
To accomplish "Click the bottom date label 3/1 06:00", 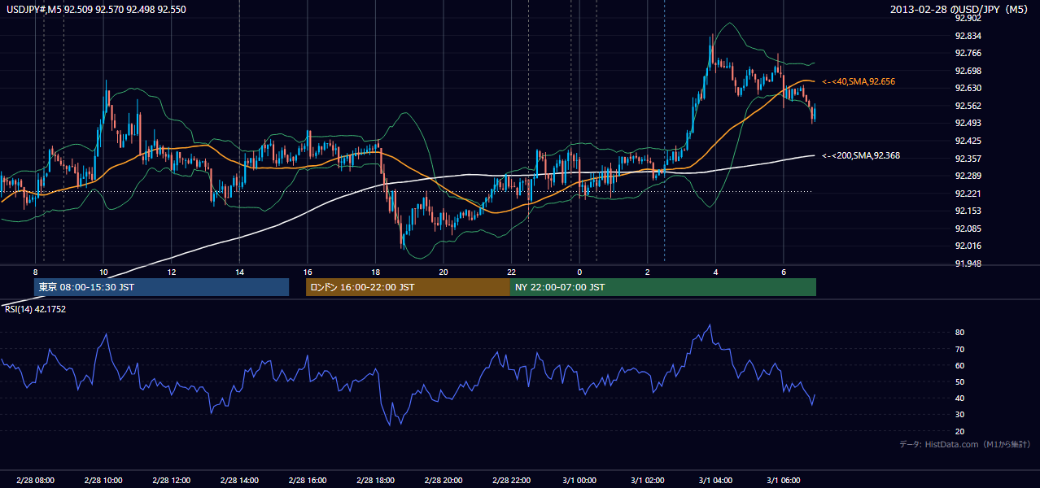I will pos(784,480).
